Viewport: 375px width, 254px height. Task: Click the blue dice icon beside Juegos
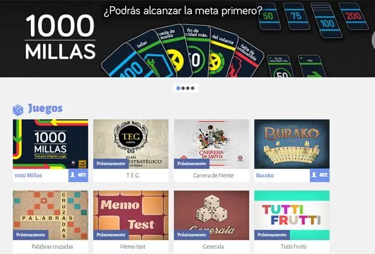click(18, 110)
